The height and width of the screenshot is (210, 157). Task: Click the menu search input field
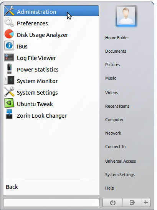pos(51,202)
